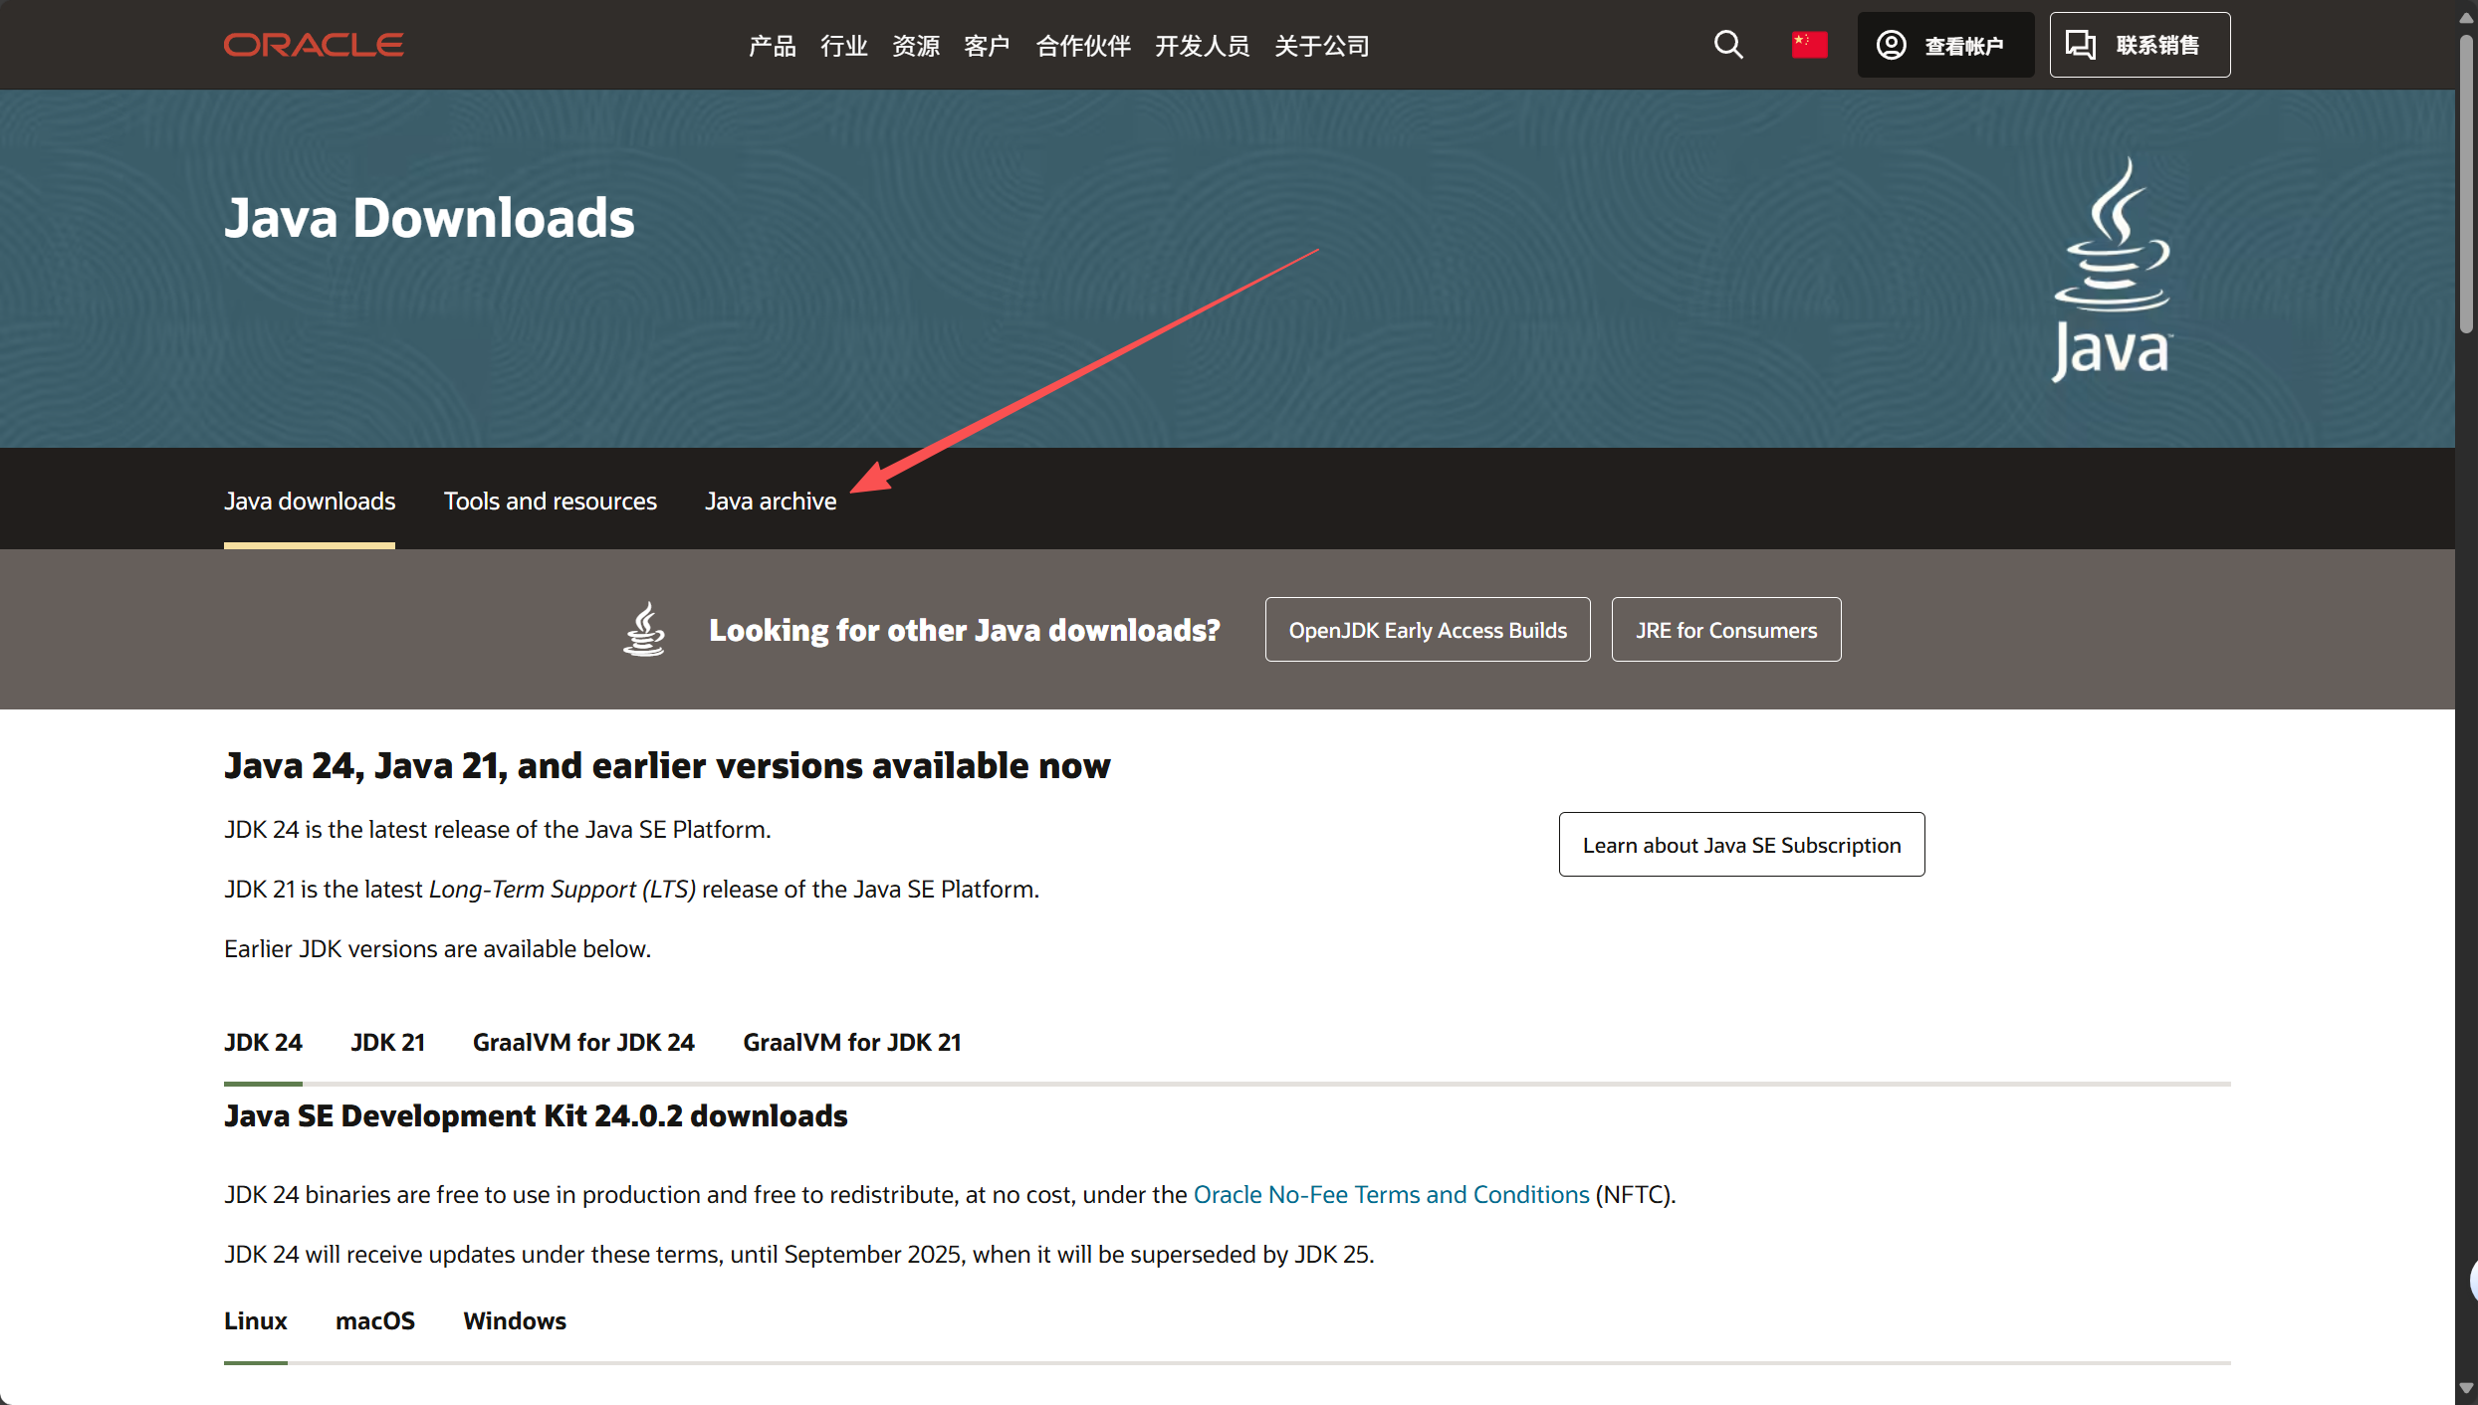Image resolution: width=2478 pixels, height=1405 pixels.
Task: Click the contact sales chat icon
Action: click(x=2081, y=45)
